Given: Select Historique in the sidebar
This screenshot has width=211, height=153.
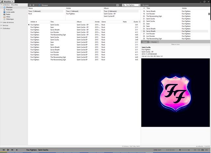Looking at the screenshot, I should [10, 19].
